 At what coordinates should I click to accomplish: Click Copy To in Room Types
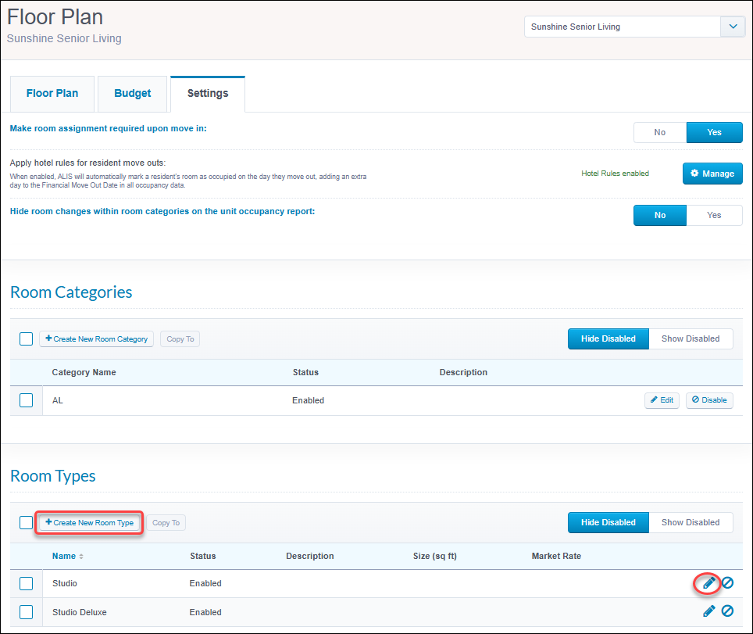(166, 522)
